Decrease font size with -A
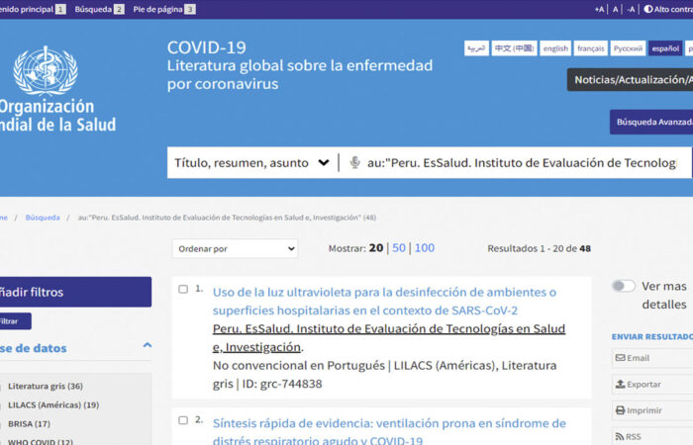693x445 pixels. 631,9
